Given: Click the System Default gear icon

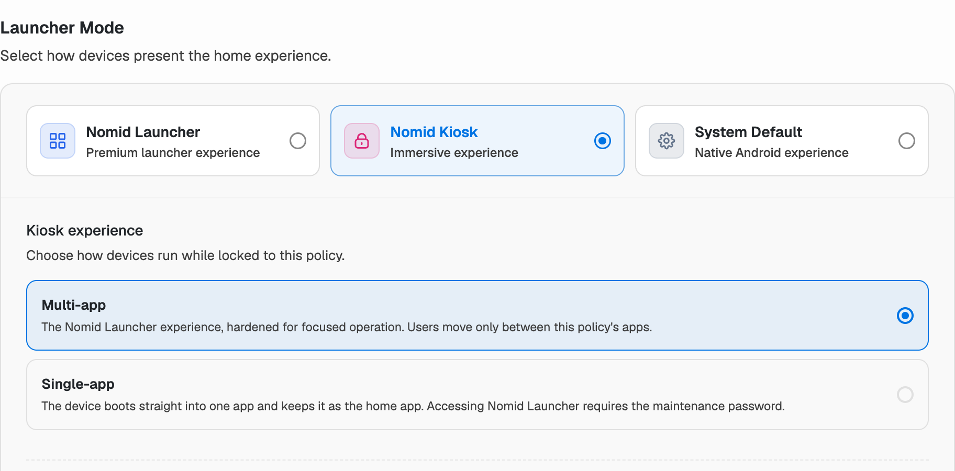Looking at the screenshot, I should pyautogui.click(x=667, y=141).
